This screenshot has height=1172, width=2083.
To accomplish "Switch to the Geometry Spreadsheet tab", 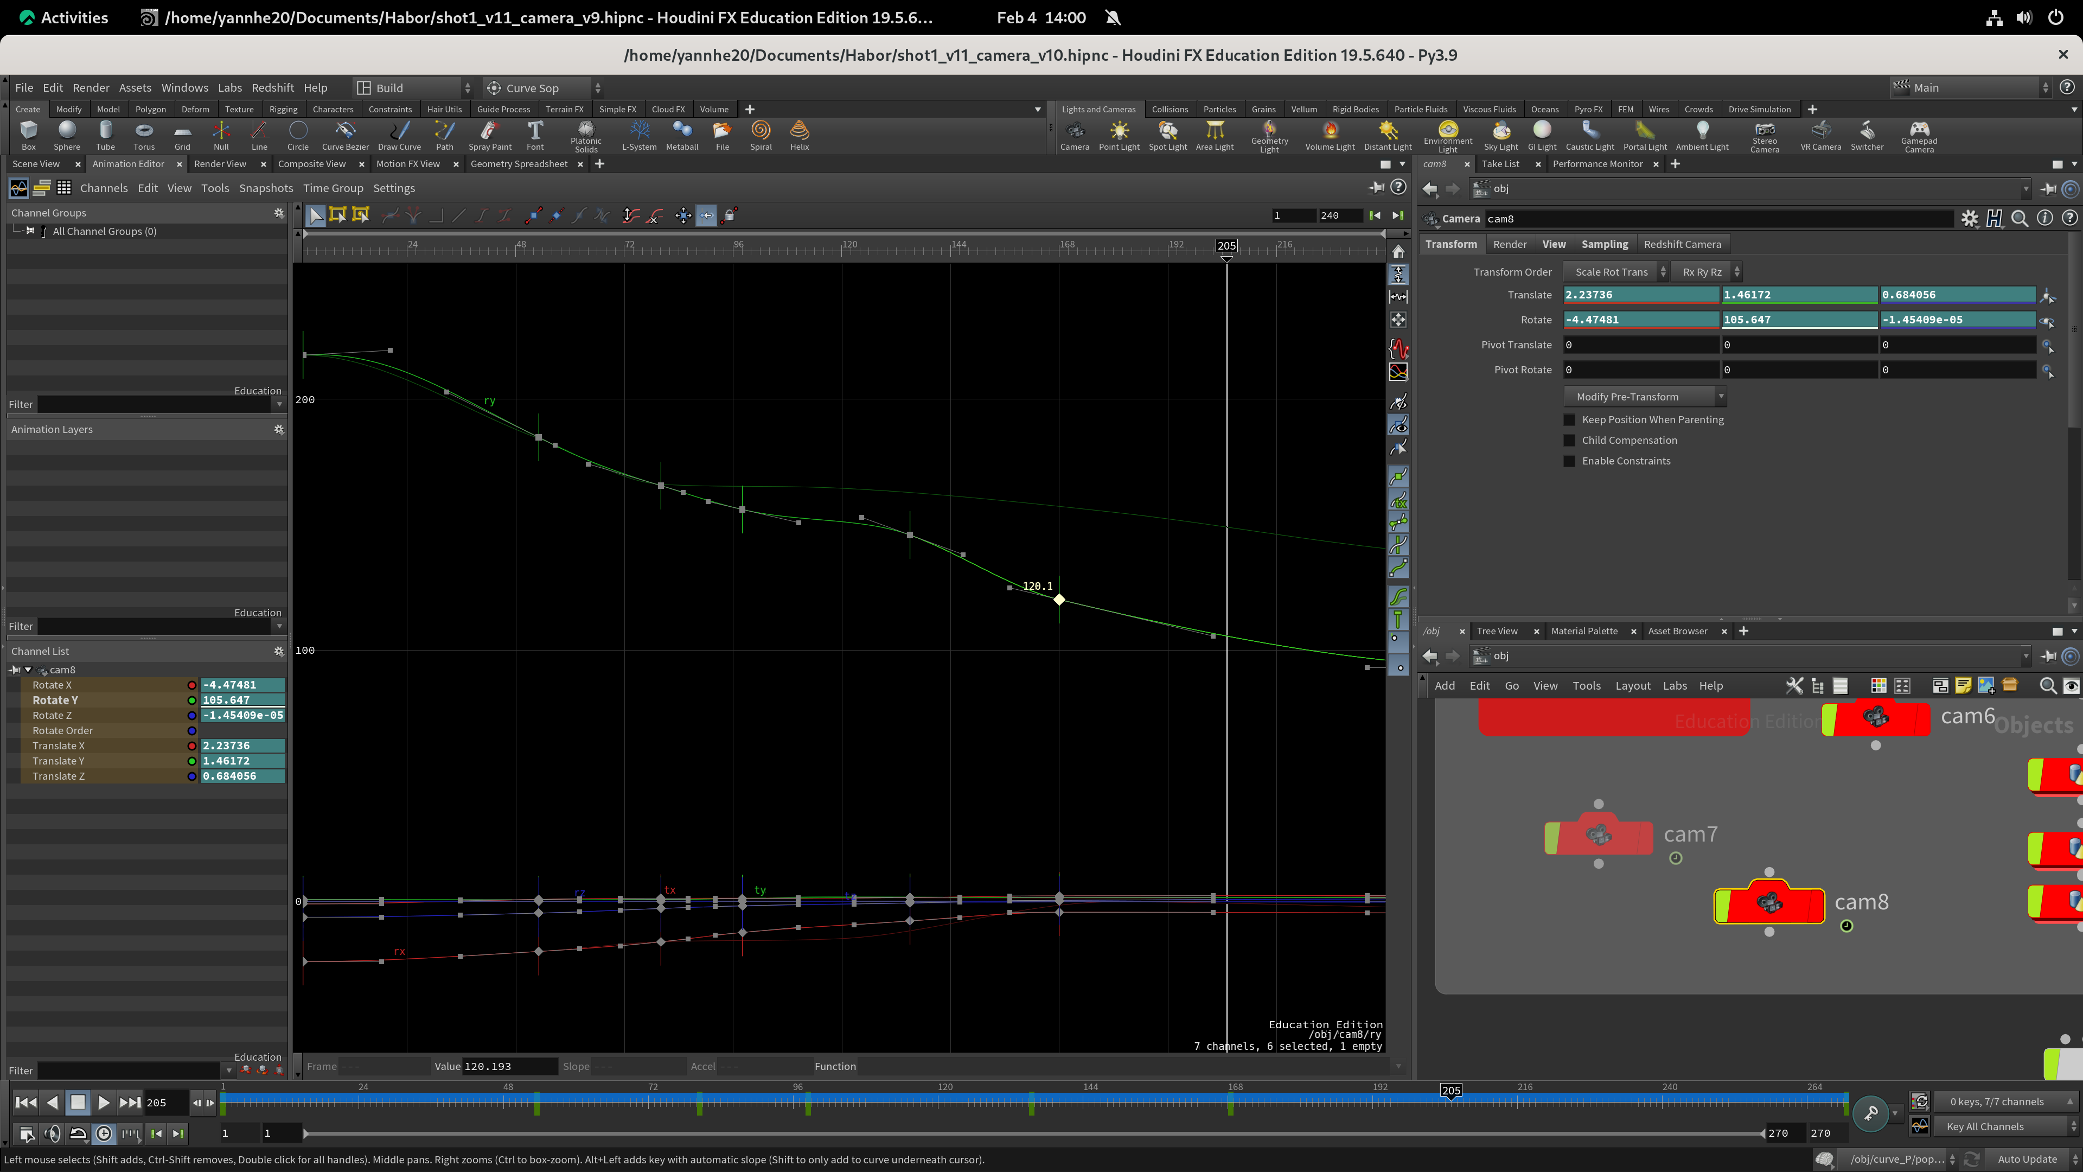I will 519,163.
